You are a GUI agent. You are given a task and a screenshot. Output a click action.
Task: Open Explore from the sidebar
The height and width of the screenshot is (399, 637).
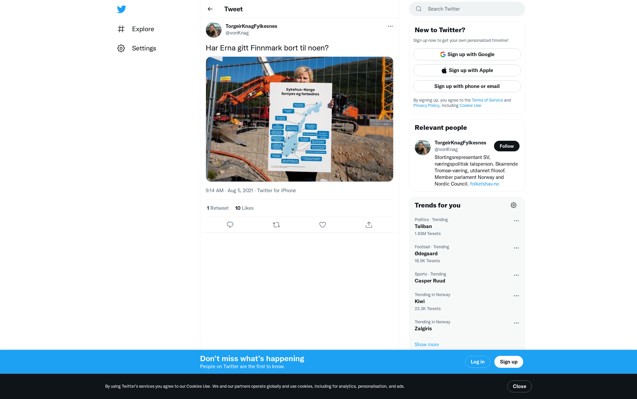click(x=136, y=29)
